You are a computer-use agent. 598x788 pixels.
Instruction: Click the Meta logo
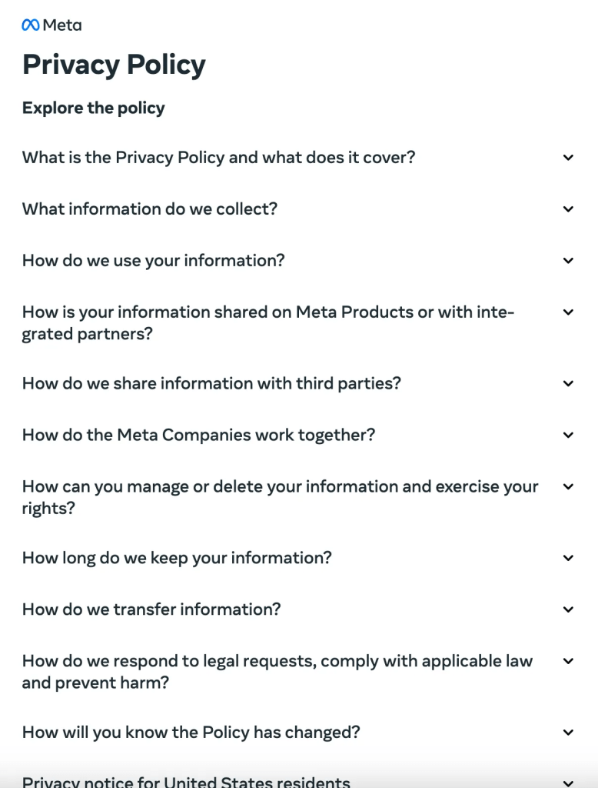tap(51, 25)
